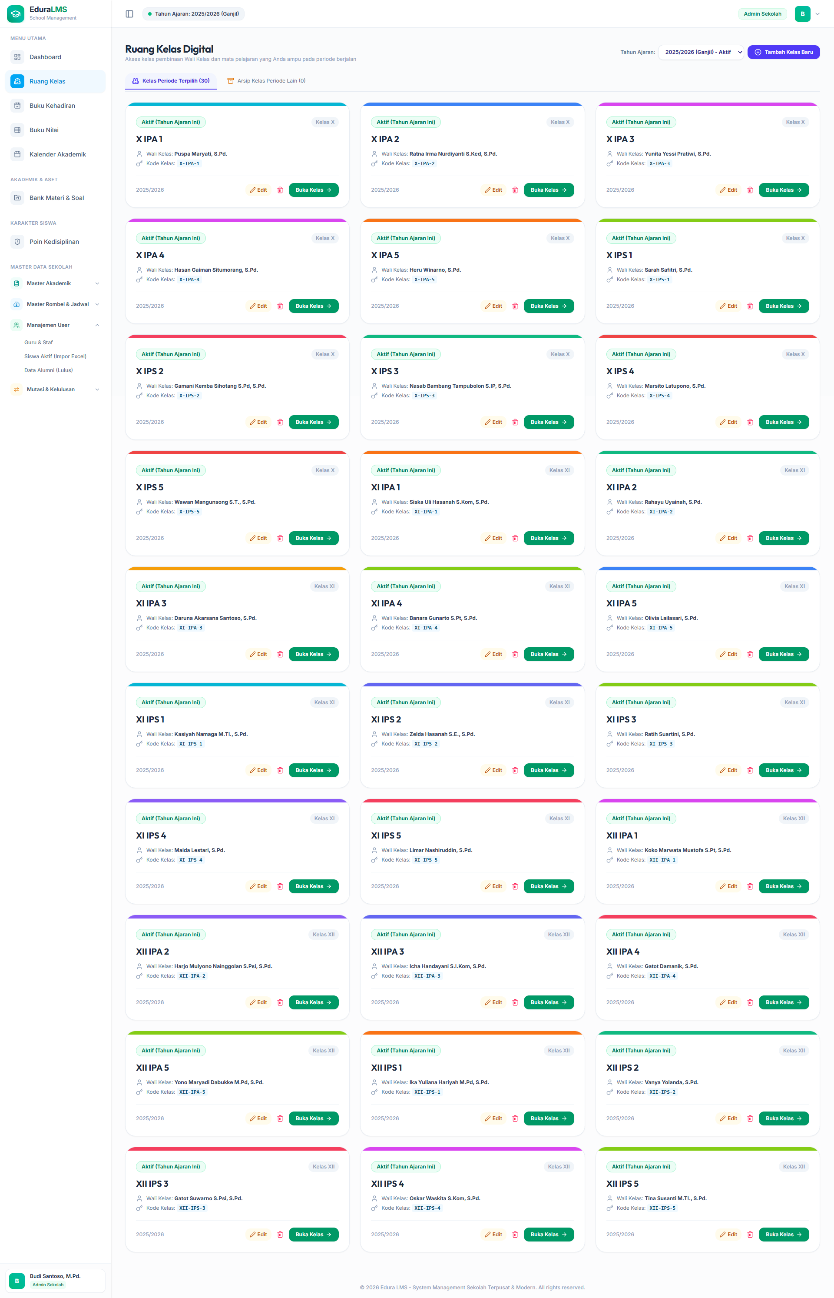
Task: Edit the XII IPS 3 class
Action: pyautogui.click(x=258, y=1235)
